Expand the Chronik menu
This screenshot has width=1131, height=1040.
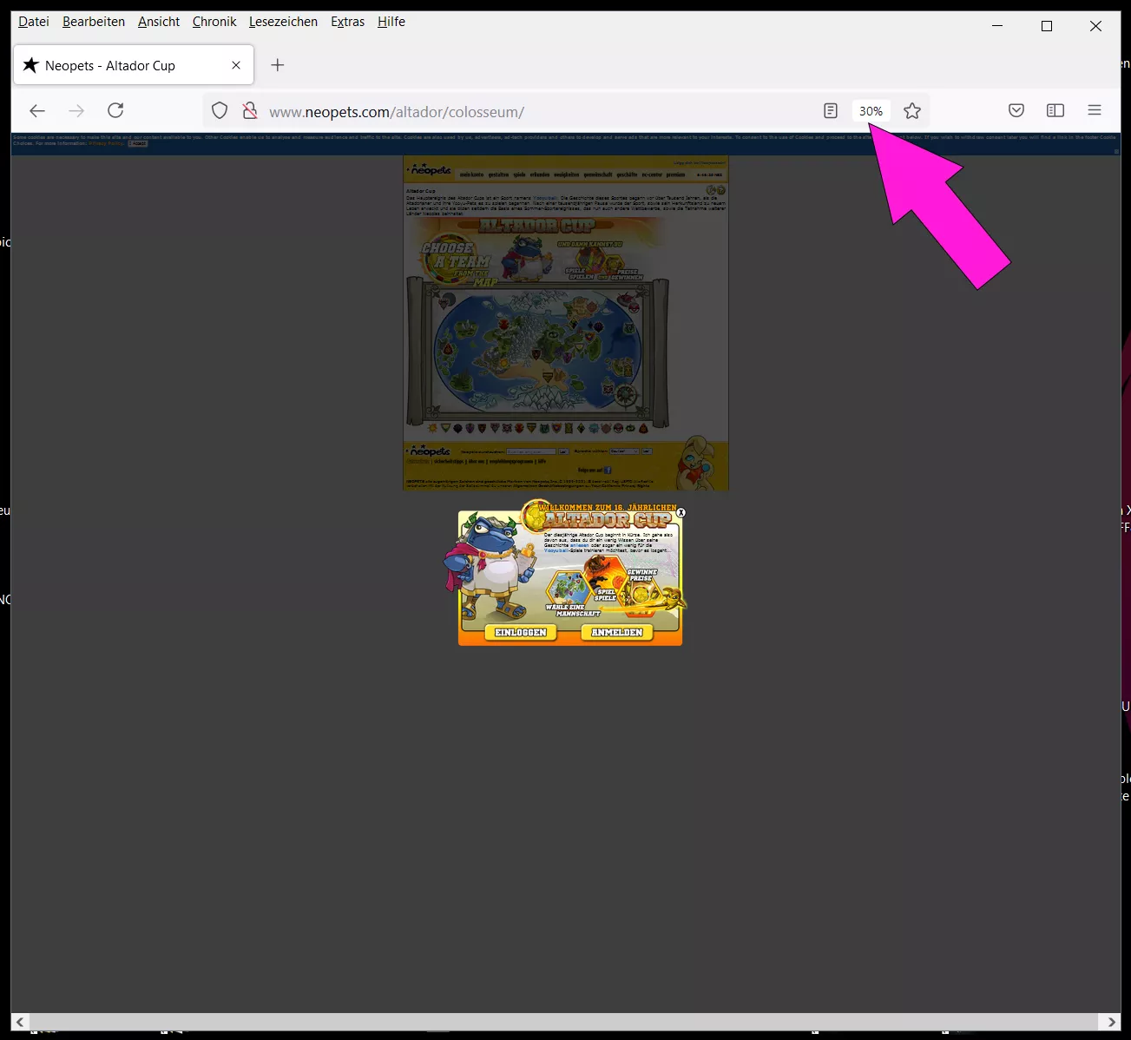[214, 22]
